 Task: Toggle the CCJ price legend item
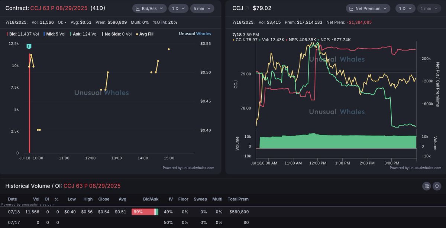[x=245, y=40]
